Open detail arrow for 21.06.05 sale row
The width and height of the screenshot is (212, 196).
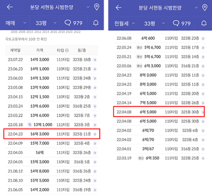(x=95, y=190)
